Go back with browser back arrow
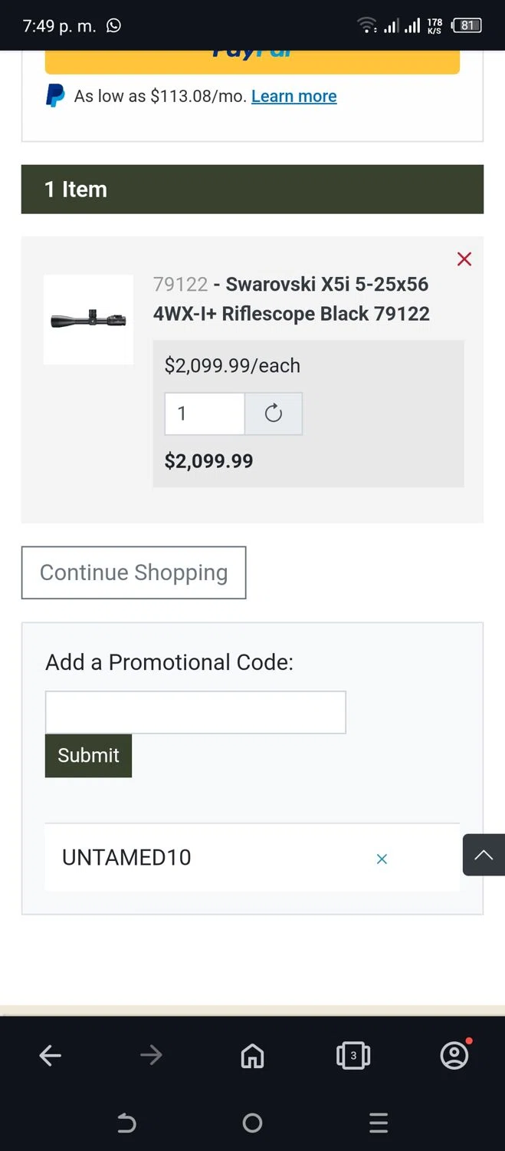The width and height of the screenshot is (505, 1151). click(51, 1056)
